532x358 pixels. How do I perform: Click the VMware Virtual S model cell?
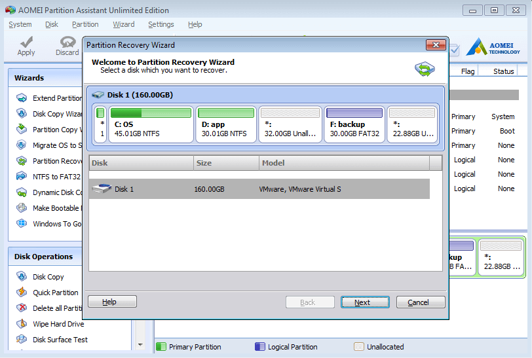tap(300, 189)
